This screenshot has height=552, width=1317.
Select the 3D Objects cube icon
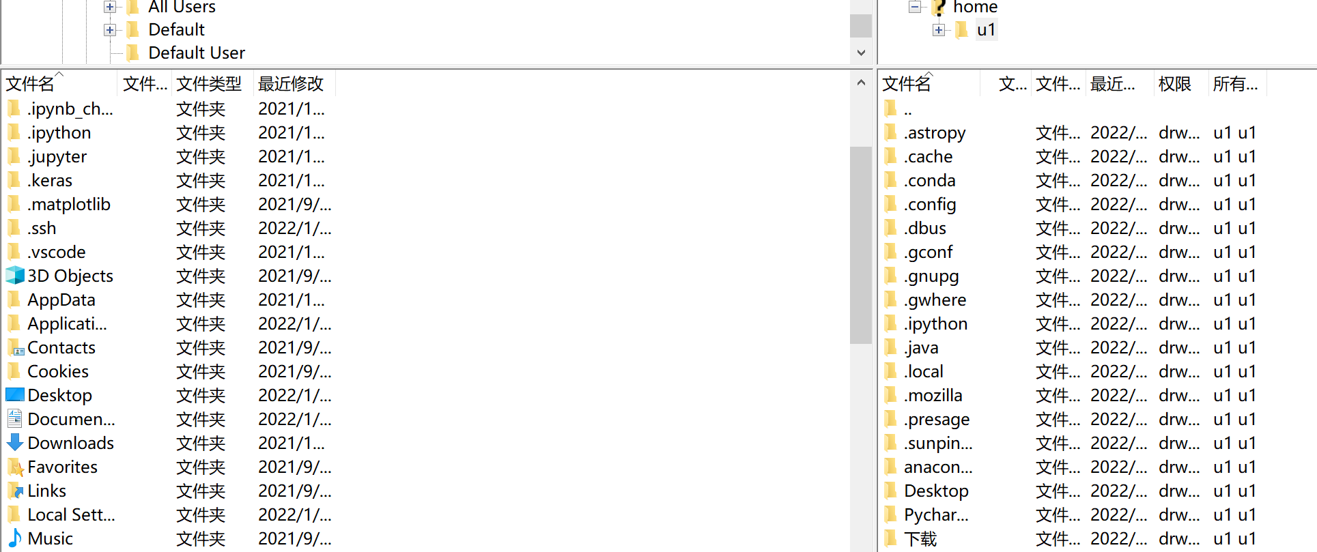[x=15, y=276]
